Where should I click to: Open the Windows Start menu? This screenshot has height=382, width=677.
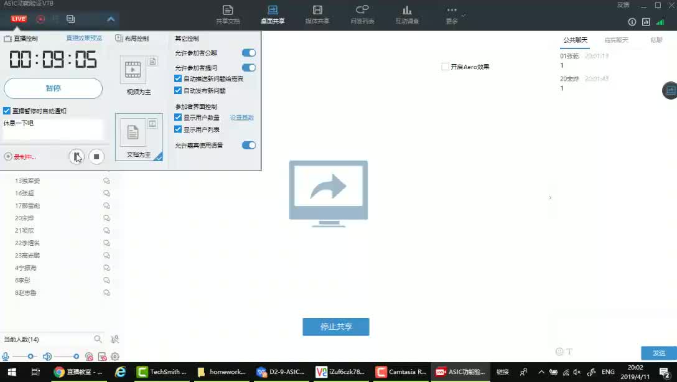(12, 372)
